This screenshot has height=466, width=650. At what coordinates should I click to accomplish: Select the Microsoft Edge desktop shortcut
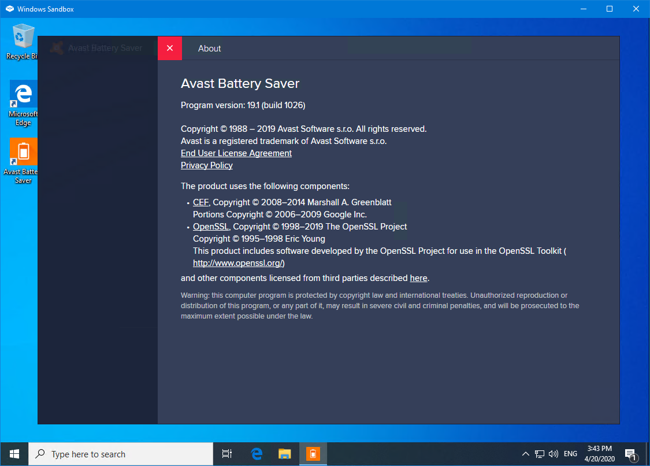pos(23,103)
